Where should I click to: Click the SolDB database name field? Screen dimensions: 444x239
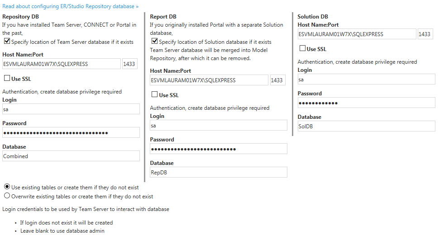(x=367, y=127)
